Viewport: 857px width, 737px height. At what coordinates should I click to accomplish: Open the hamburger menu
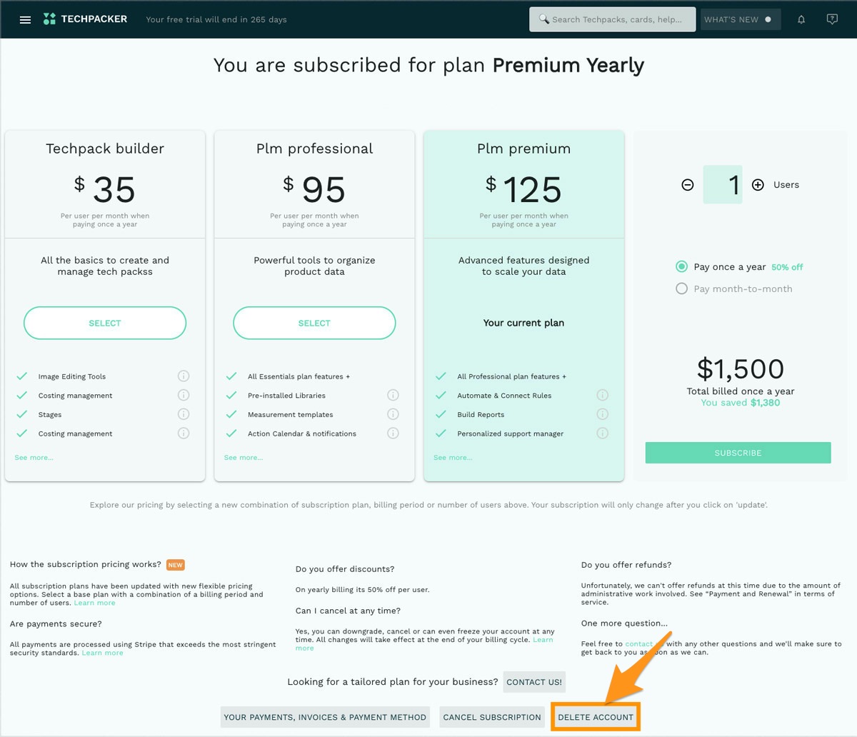coord(25,20)
